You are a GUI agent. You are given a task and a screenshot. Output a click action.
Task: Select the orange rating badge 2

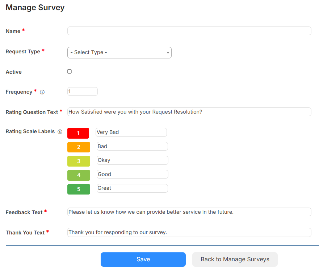pos(79,147)
